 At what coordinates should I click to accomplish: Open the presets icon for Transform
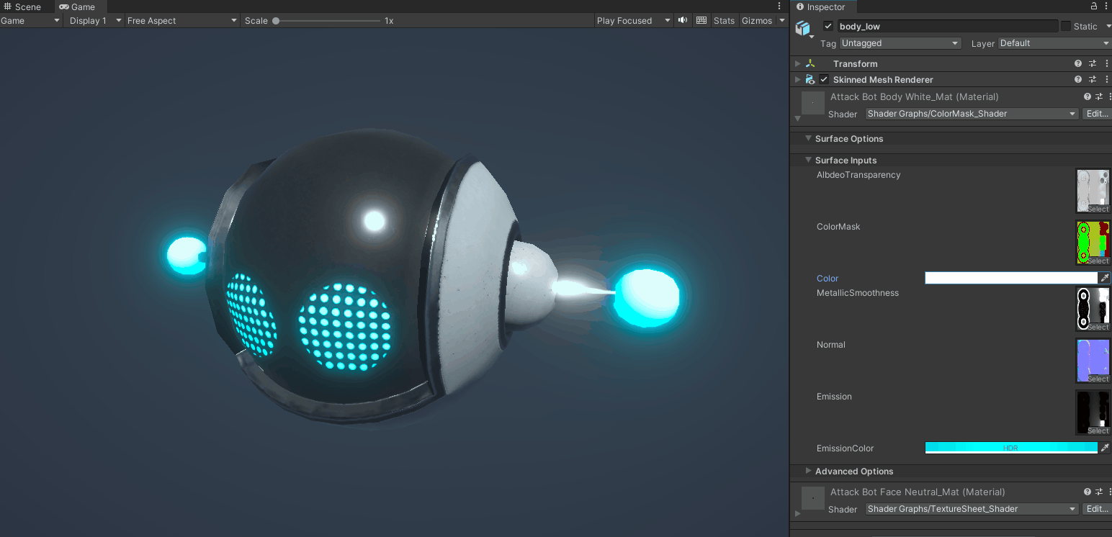(1092, 63)
